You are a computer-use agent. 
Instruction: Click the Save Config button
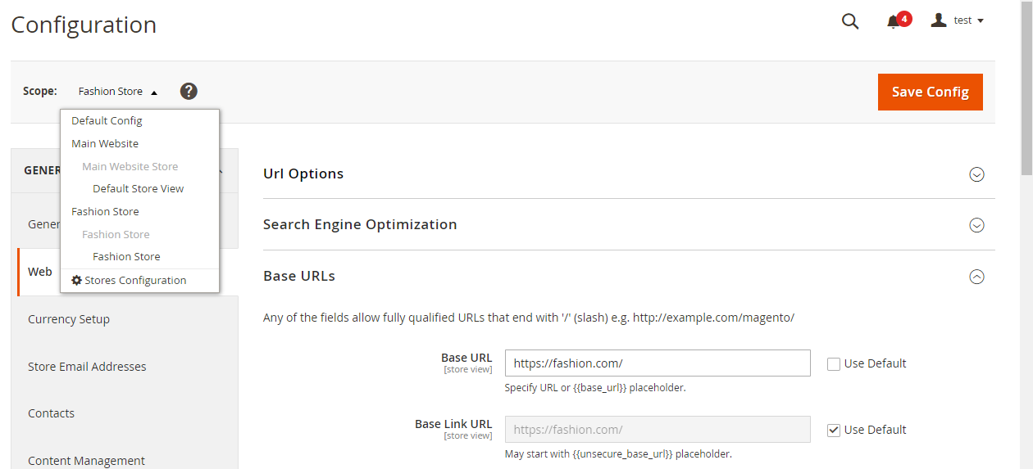click(x=930, y=92)
